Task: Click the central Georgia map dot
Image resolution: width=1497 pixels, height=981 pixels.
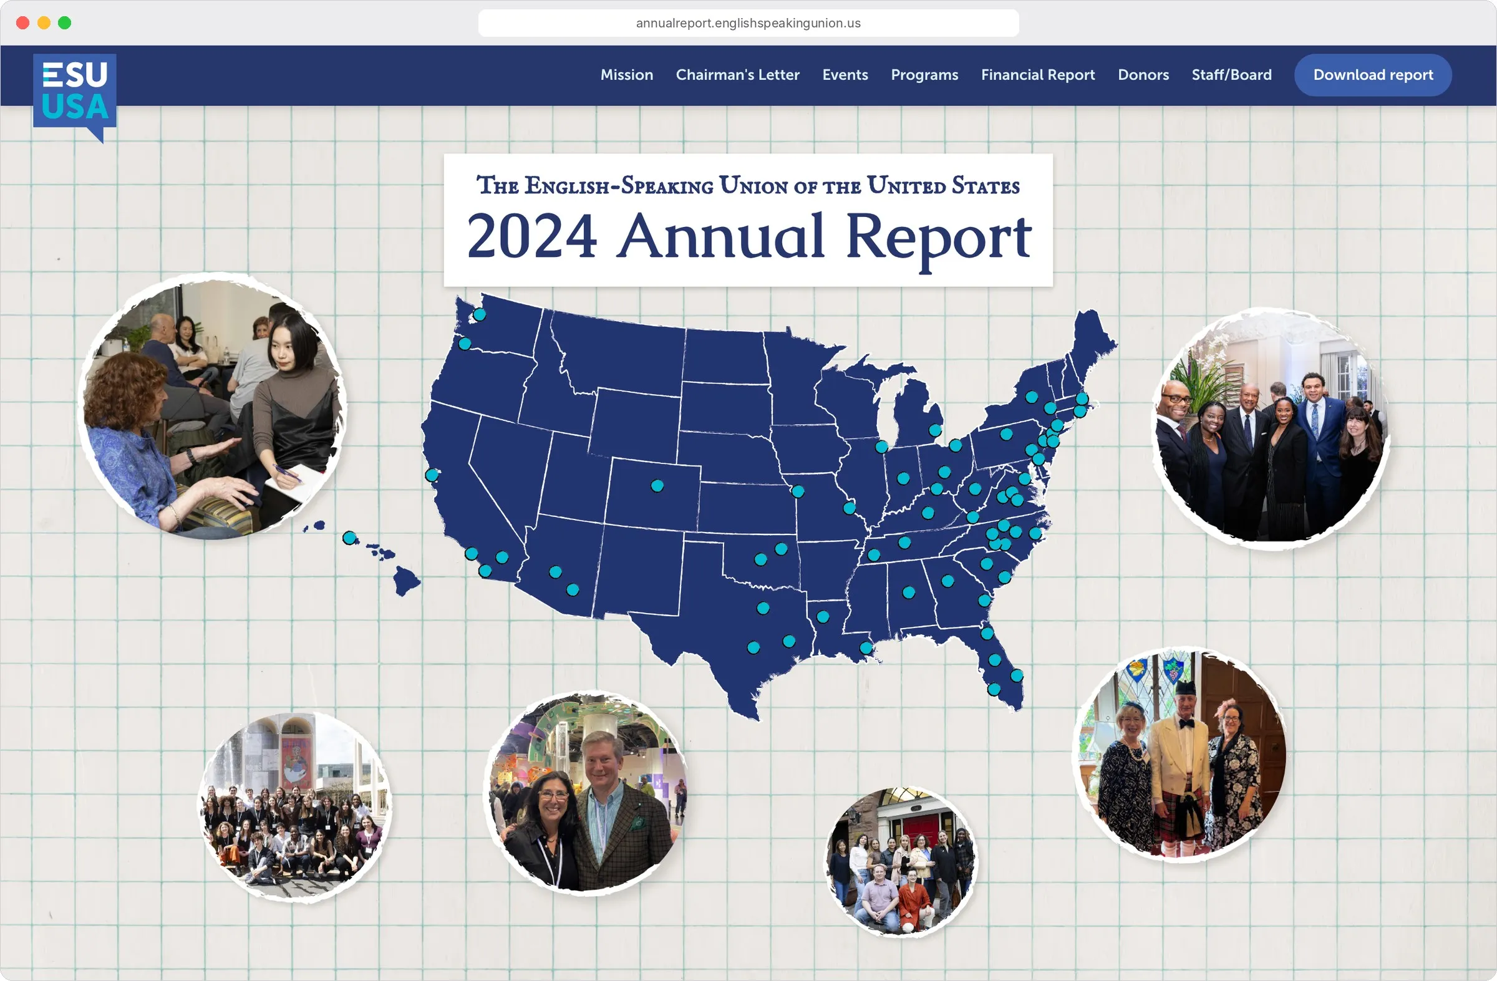Action: point(947,581)
